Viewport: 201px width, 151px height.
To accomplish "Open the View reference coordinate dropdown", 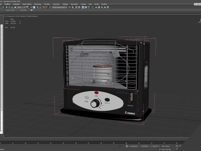I will click(x=22, y=7).
